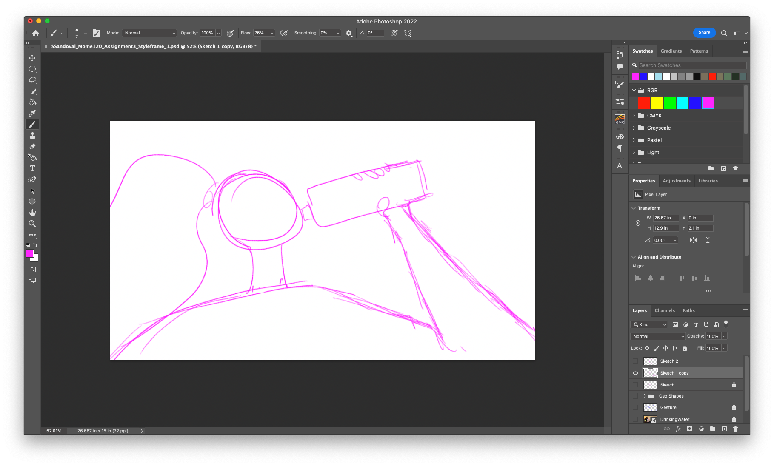Select the Pen tool
The width and height of the screenshot is (774, 466).
(32, 179)
